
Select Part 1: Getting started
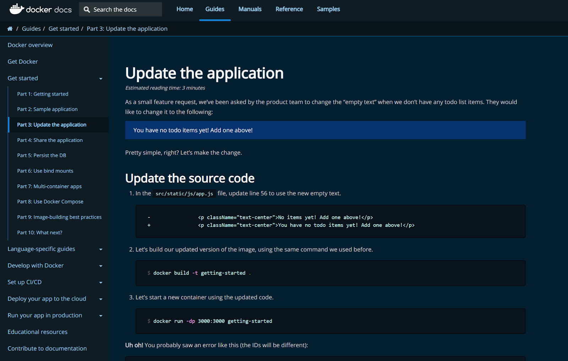[x=43, y=94]
